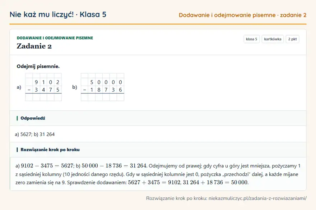The width and height of the screenshot is (316, 210).
Task: Click the '2 pkt' tag
Action: [292, 39]
